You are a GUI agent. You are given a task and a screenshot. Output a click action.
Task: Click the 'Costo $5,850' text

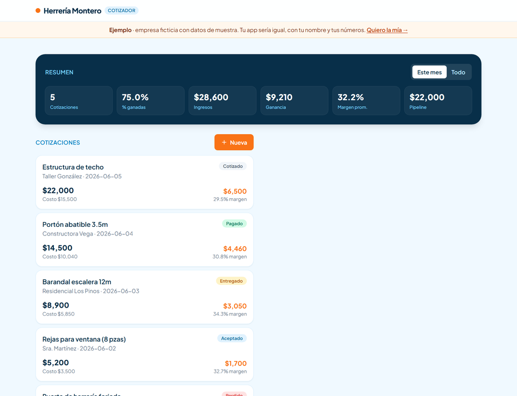pyautogui.click(x=58, y=314)
